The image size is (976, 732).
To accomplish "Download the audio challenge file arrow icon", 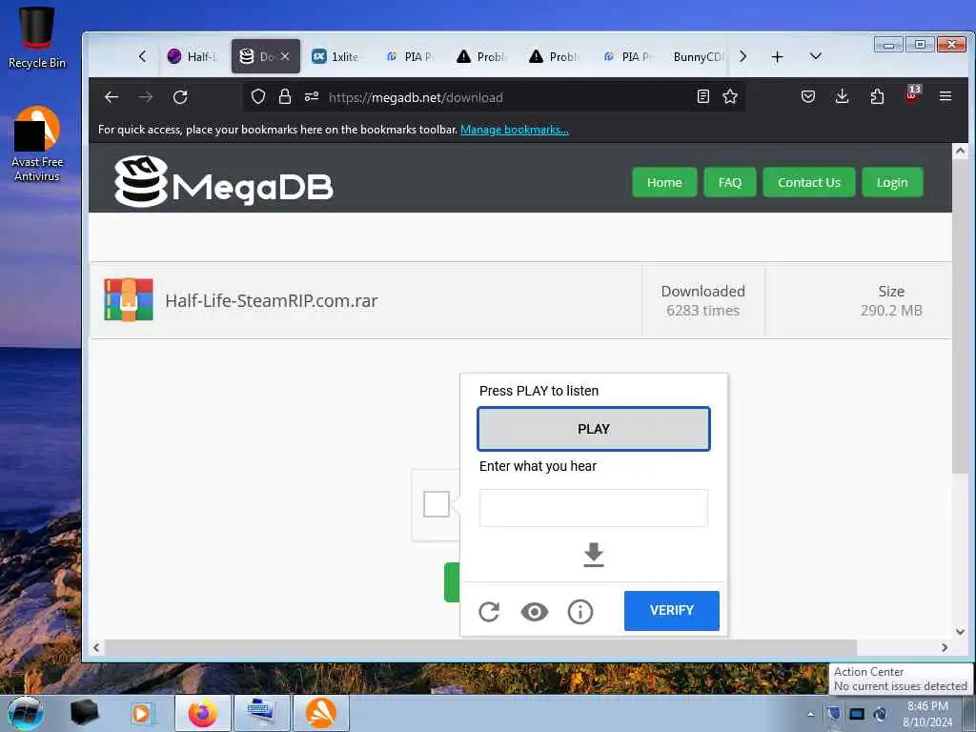I will pos(594,555).
